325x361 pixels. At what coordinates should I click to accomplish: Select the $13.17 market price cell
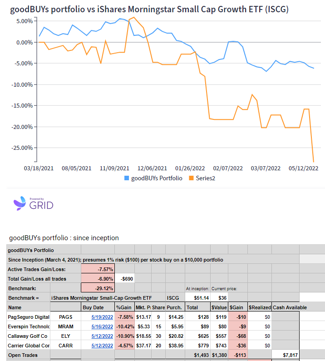pyautogui.click(x=143, y=317)
